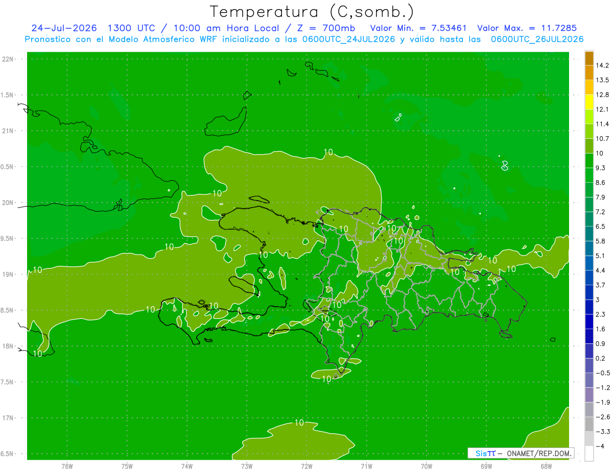
Task: Click the "-1.2" color scale label
Action: (x=603, y=388)
